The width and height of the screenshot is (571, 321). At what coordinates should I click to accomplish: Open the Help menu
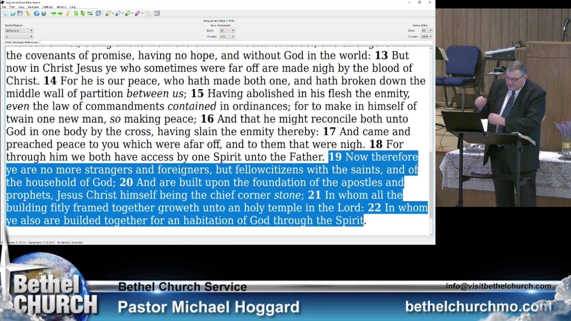pyautogui.click(x=73, y=7)
